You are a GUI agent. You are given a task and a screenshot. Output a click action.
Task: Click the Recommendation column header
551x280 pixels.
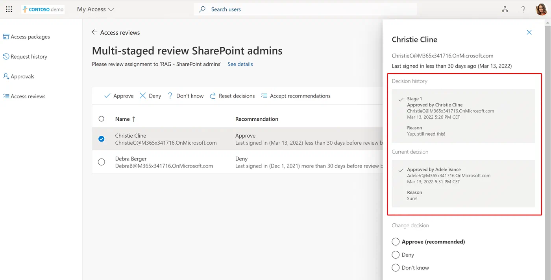tap(257, 119)
